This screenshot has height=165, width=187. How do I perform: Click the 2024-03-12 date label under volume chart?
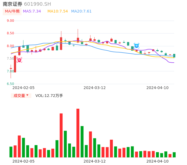click(x=95, y=161)
